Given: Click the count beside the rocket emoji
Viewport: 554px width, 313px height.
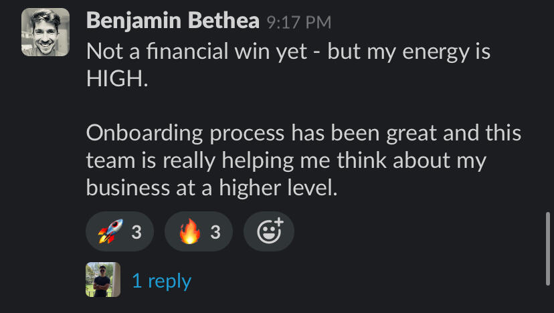Looking at the screenshot, I should (x=136, y=232).
